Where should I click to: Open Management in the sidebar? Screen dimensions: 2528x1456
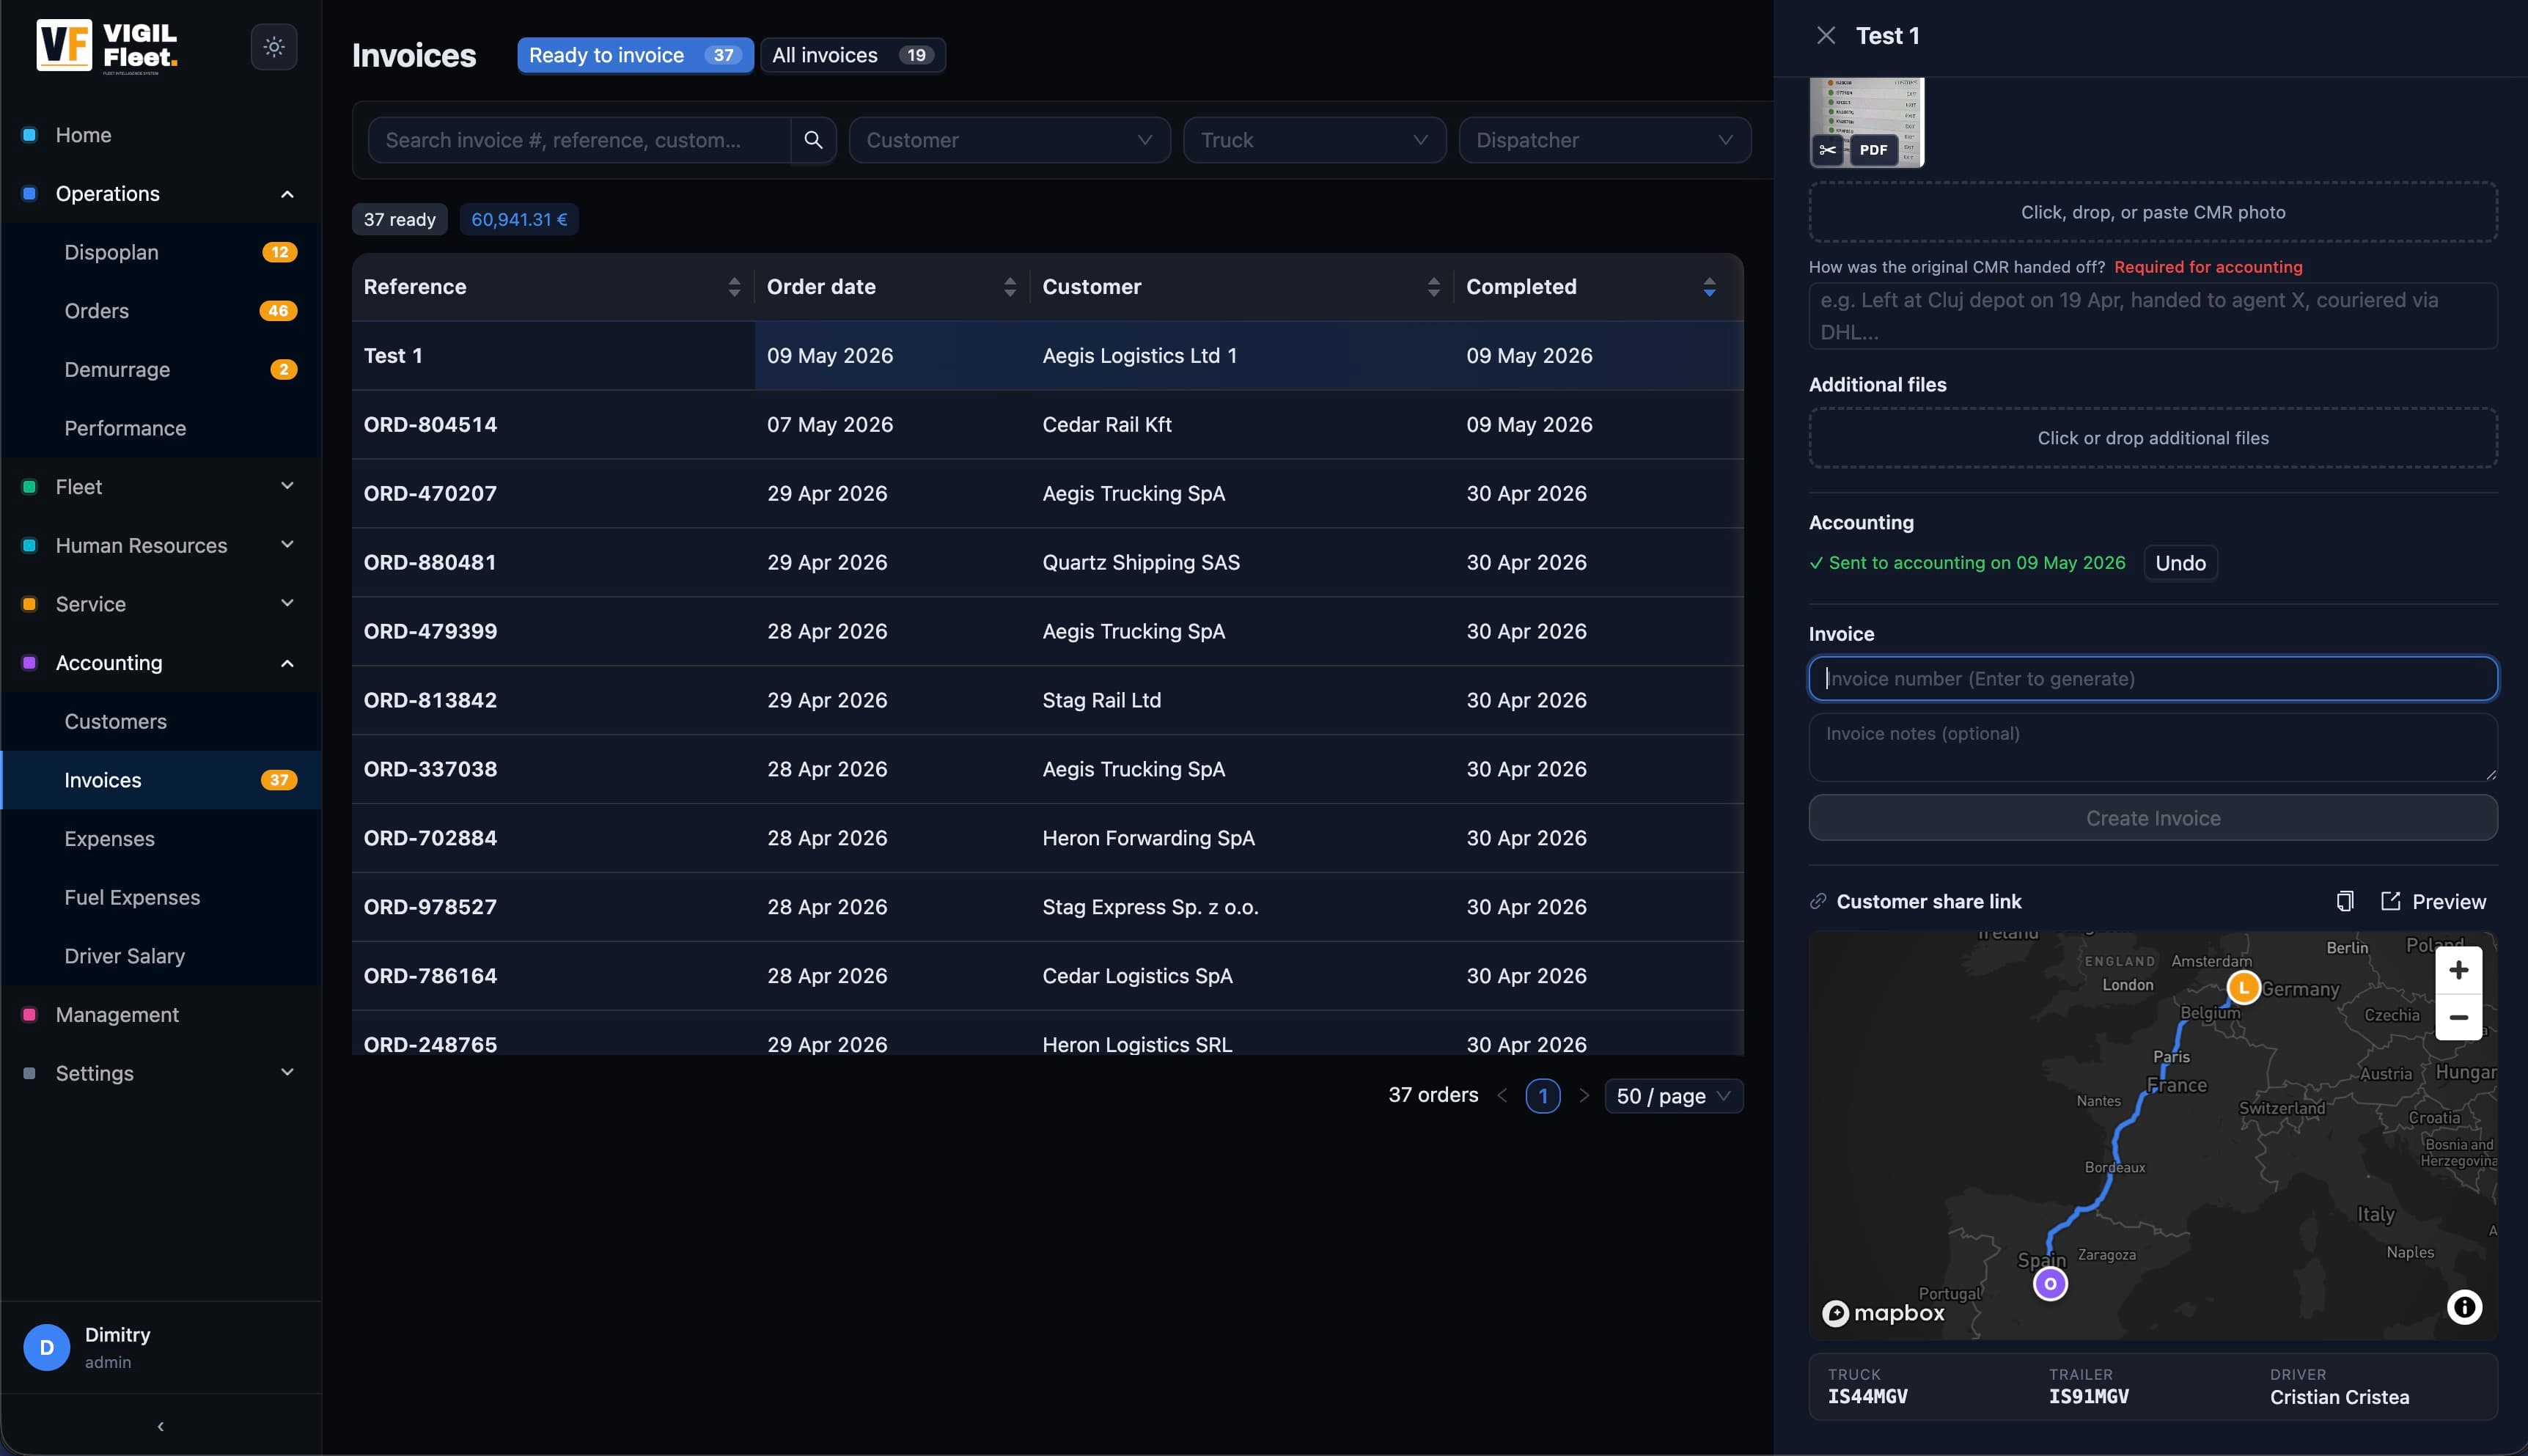(161, 1015)
